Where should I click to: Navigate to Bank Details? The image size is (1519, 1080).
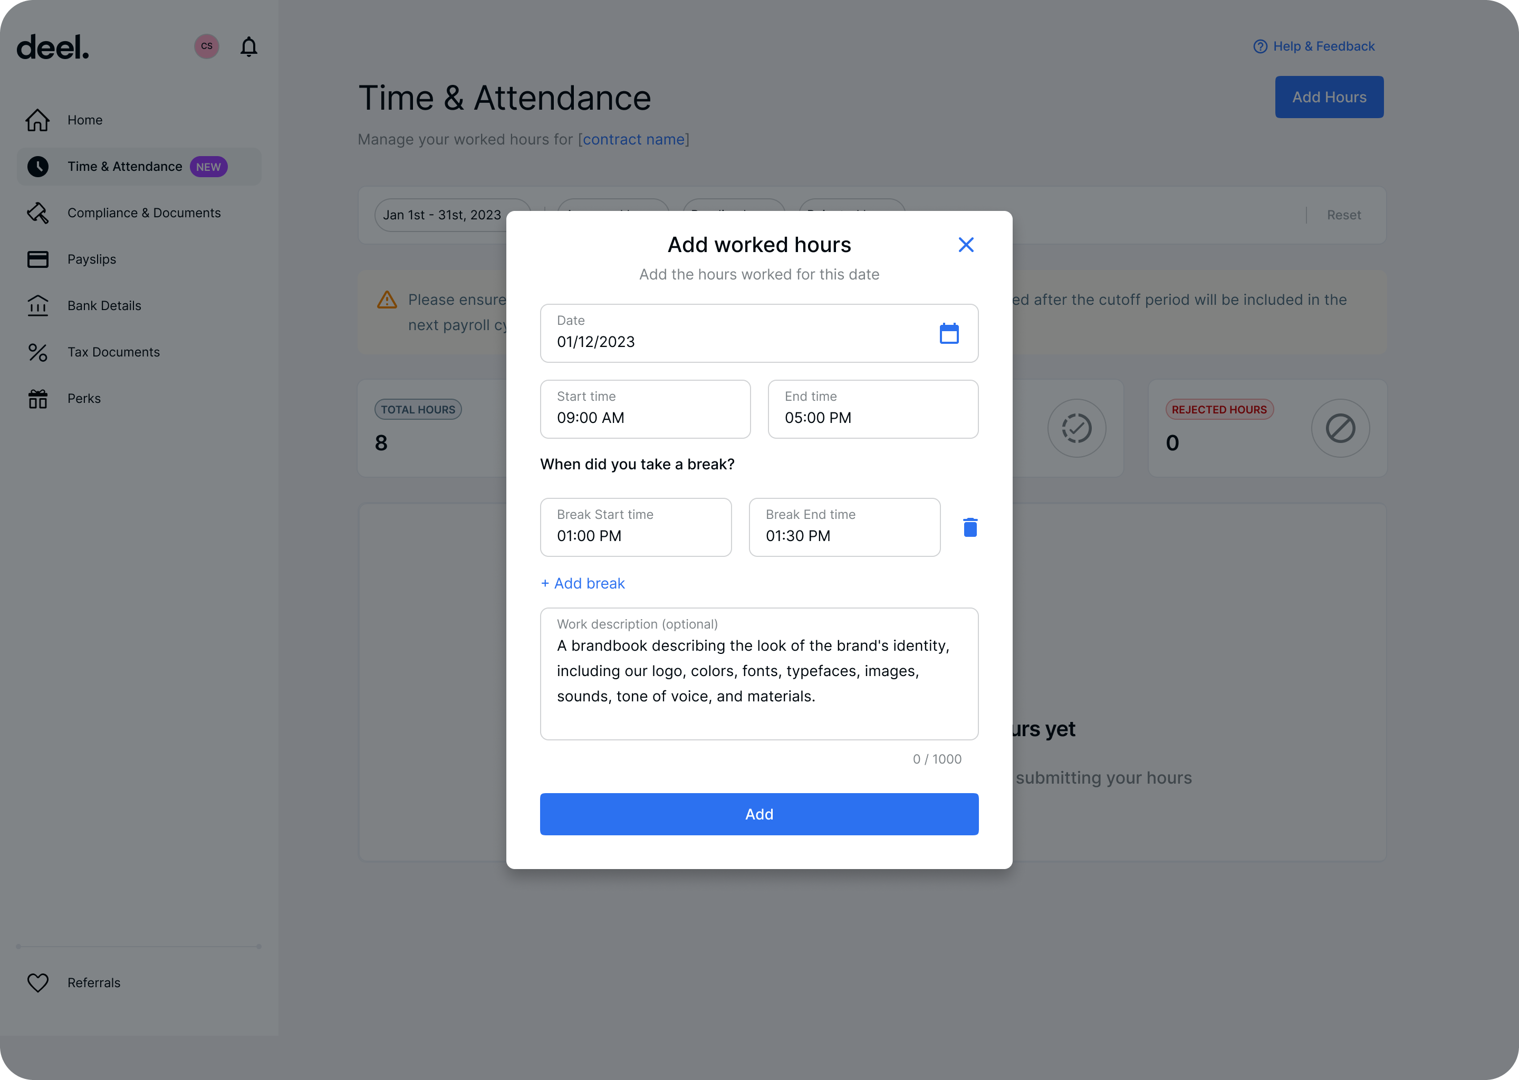point(139,306)
